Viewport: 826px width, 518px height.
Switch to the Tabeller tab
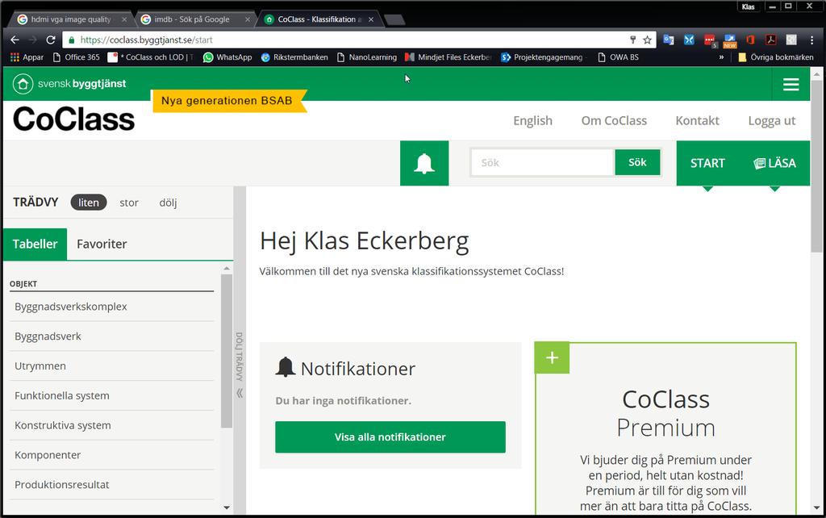pyautogui.click(x=35, y=244)
